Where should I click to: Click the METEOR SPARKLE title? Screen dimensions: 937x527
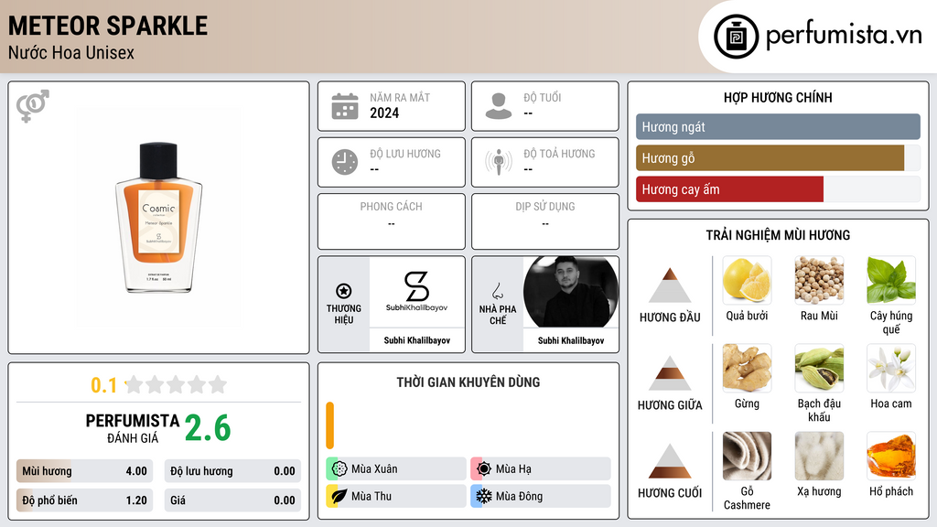108,26
